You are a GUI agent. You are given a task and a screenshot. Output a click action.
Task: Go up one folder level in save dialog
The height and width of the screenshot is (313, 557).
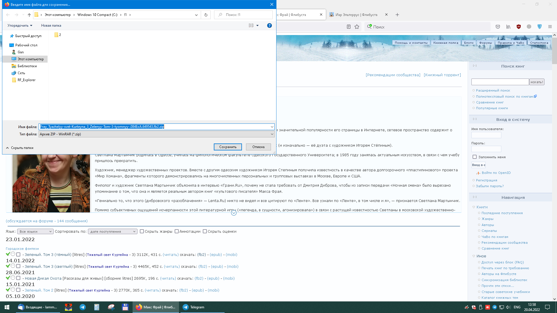coord(29,15)
